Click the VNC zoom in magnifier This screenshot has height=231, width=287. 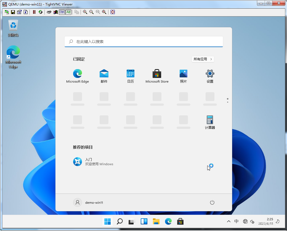click(85, 12)
